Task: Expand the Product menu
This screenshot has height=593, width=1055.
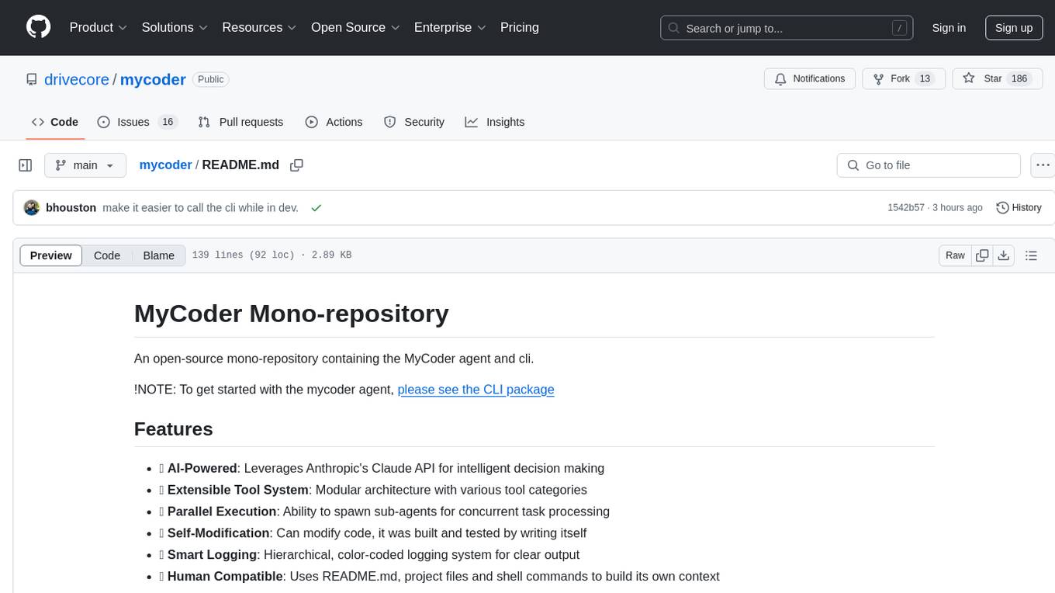Action: click(99, 27)
